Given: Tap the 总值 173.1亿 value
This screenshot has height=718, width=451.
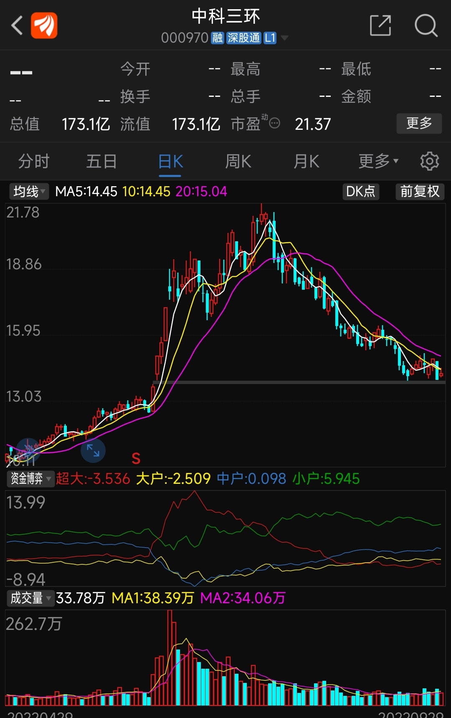Looking at the screenshot, I should point(86,124).
